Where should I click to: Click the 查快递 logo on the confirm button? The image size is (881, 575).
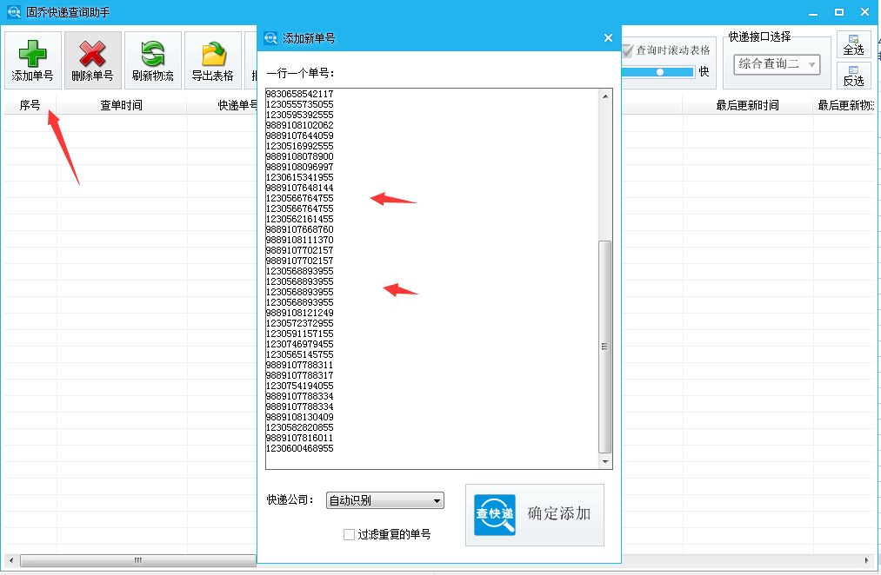tap(493, 514)
